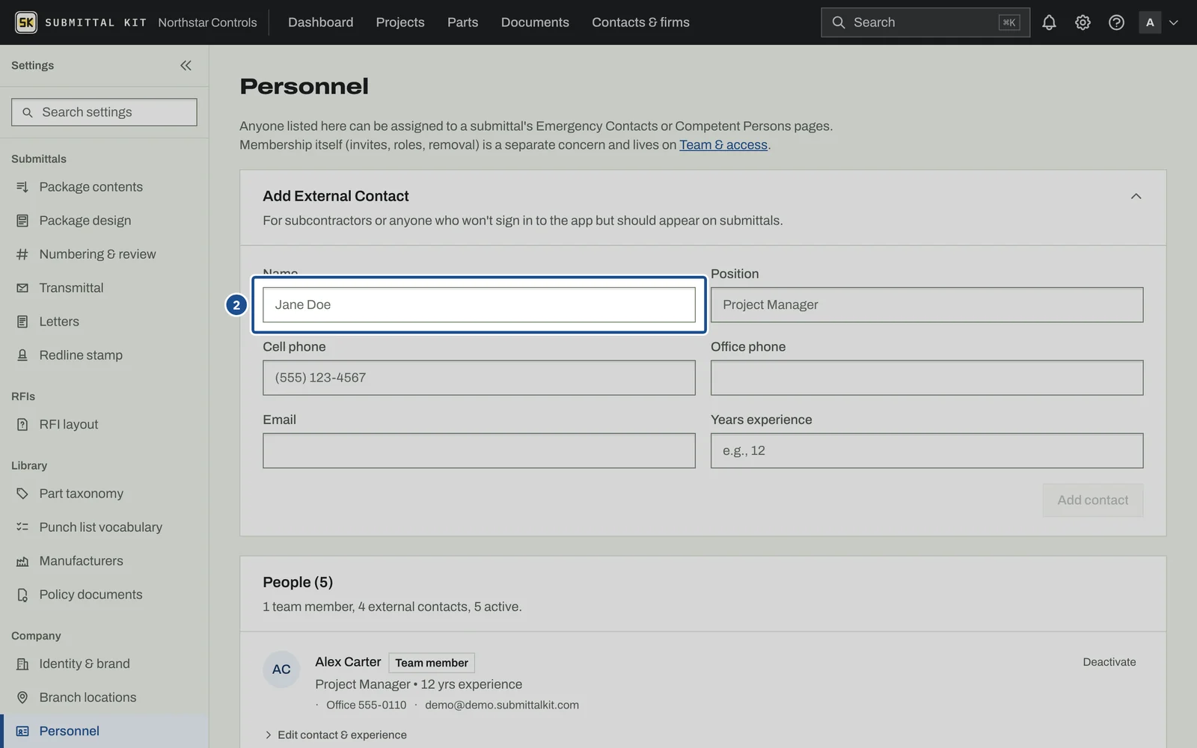
Task: Open Redline stamp settings
Action: click(104, 355)
